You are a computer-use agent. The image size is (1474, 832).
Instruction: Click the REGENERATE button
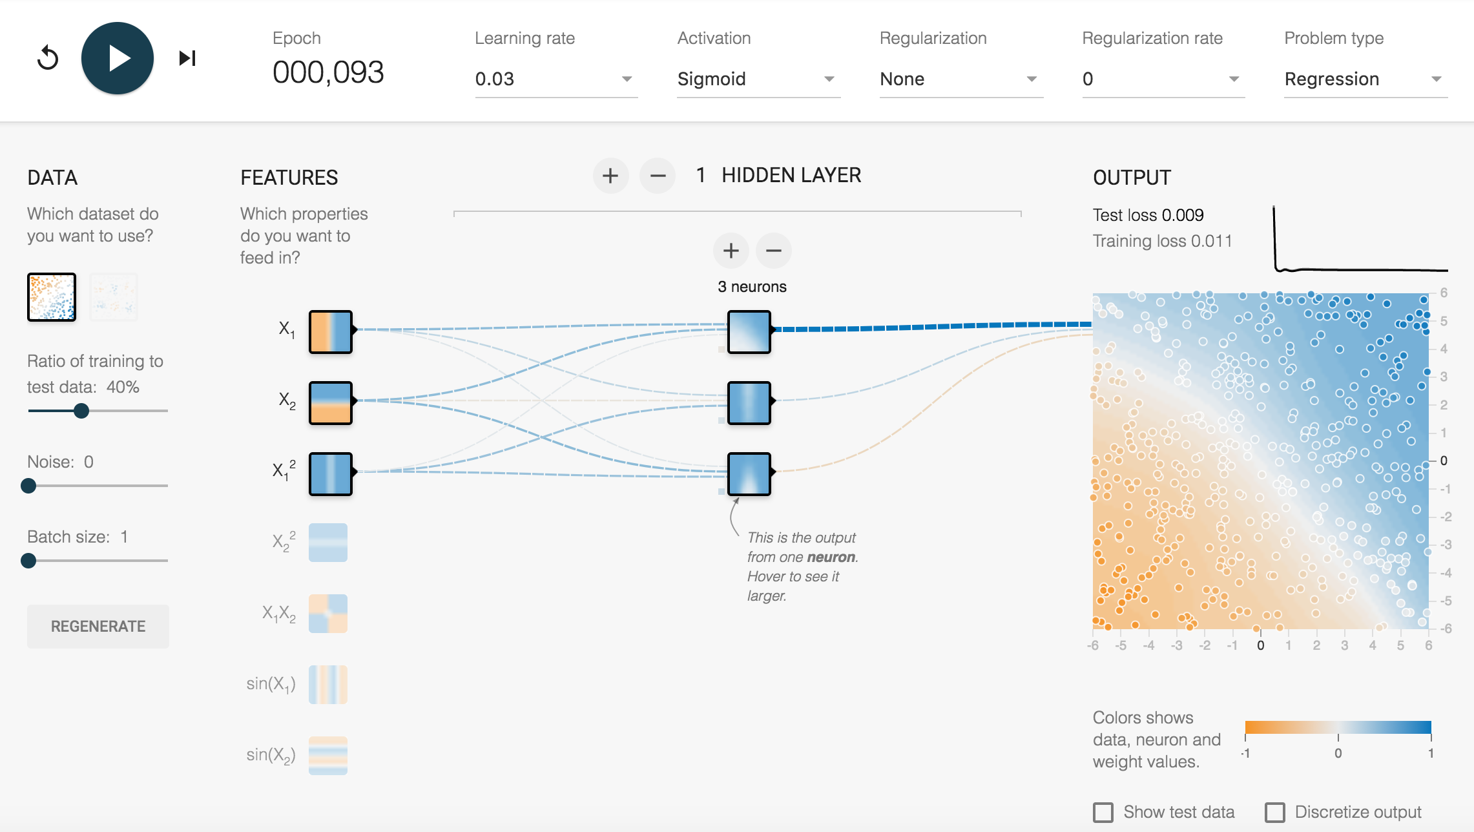(98, 625)
